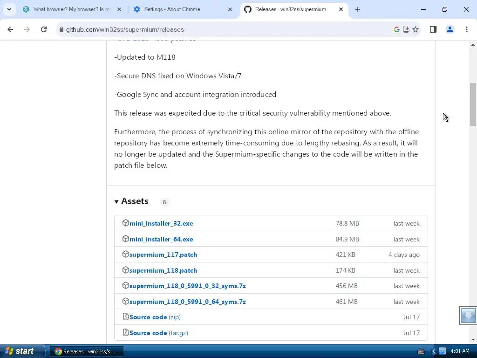The height and width of the screenshot is (358, 477).
Task: Click the package icon beside the 64_syms.7z file
Action: [126, 301]
